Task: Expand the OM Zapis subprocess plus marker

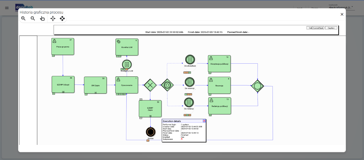Action: [x=95, y=92]
